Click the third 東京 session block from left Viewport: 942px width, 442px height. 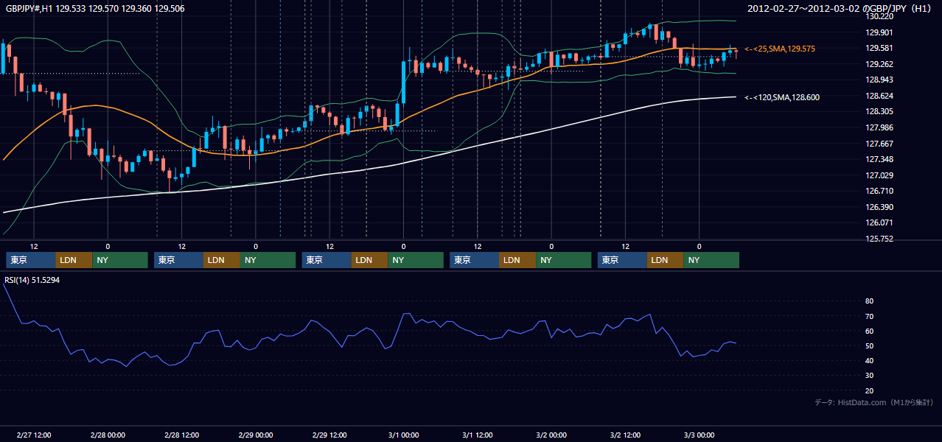pos(327,260)
